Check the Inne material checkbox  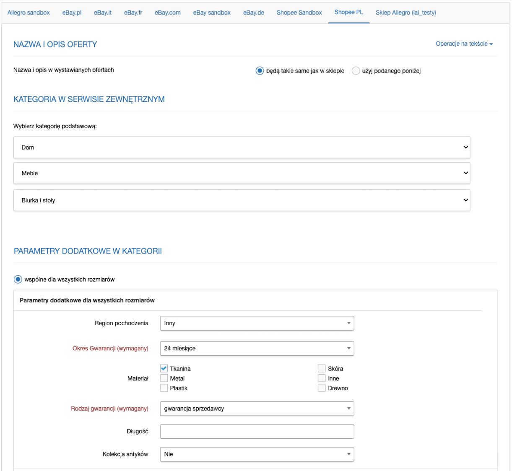322,378
